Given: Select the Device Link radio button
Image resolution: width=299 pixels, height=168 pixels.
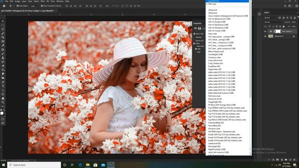Looking at the screenshot, I should tap(194, 41).
